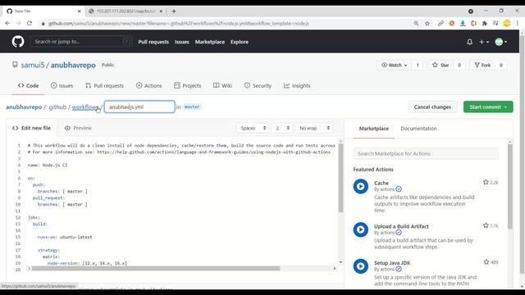Image resolution: width=525 pixels, height=295 pixels.
Task: Open the extensions puzzle icon
Action: (485, 23)
